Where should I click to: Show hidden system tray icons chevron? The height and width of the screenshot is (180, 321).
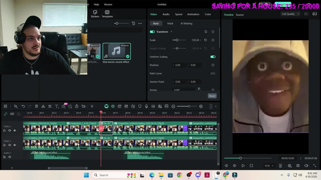point(282,175)
